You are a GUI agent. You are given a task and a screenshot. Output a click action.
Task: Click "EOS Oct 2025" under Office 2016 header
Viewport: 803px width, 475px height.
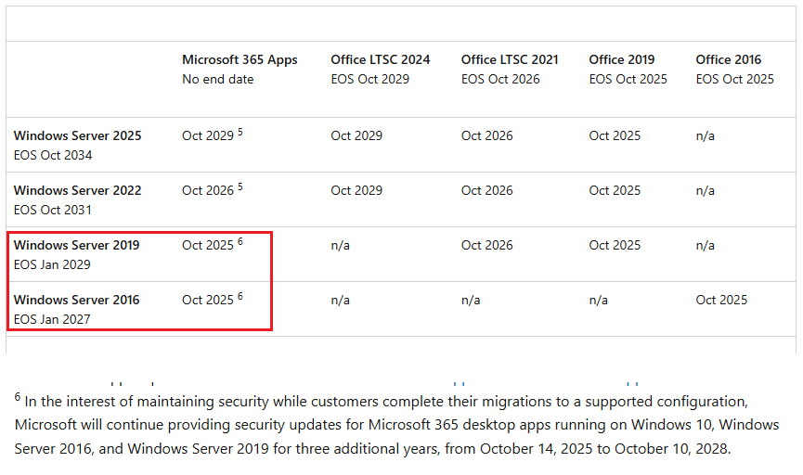tap(735, 80)
